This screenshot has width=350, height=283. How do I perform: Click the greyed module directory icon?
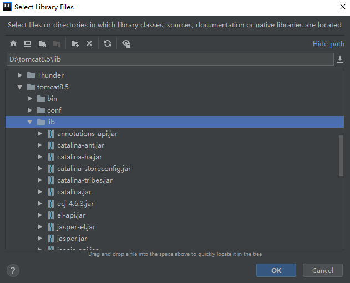click(x=57, y=43)
